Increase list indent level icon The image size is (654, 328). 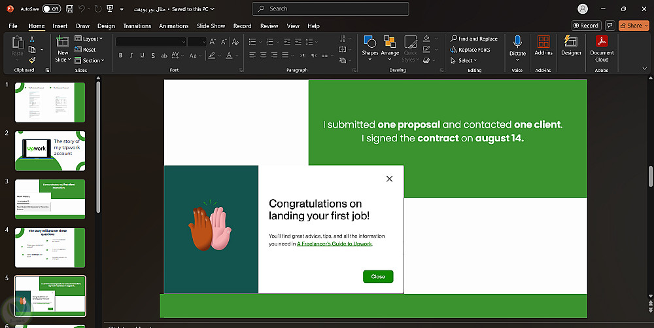(298, 42)
